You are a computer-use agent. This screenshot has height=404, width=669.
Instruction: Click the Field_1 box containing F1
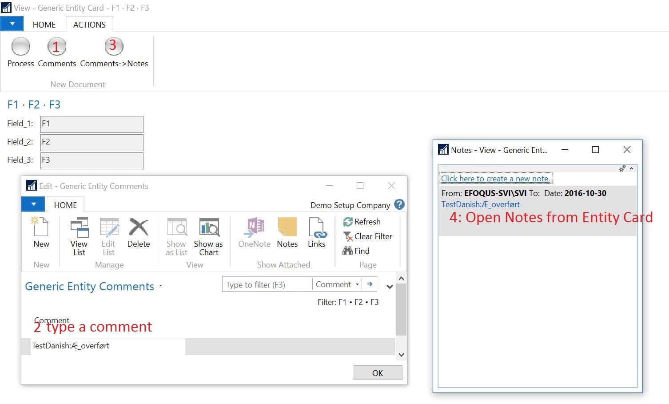[x=92, y=124]
